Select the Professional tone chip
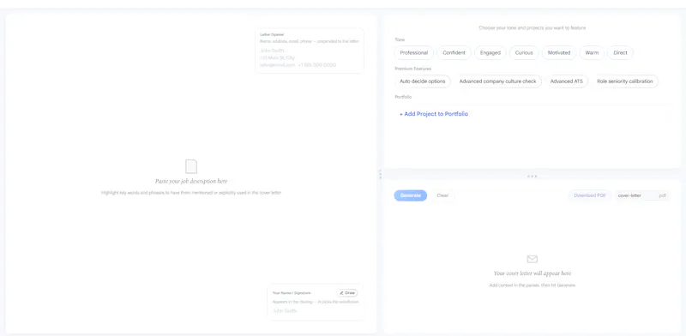 click(x=414, y=53)
